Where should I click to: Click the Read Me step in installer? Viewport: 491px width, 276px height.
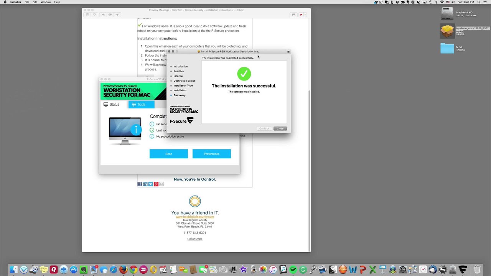(179, 71)
